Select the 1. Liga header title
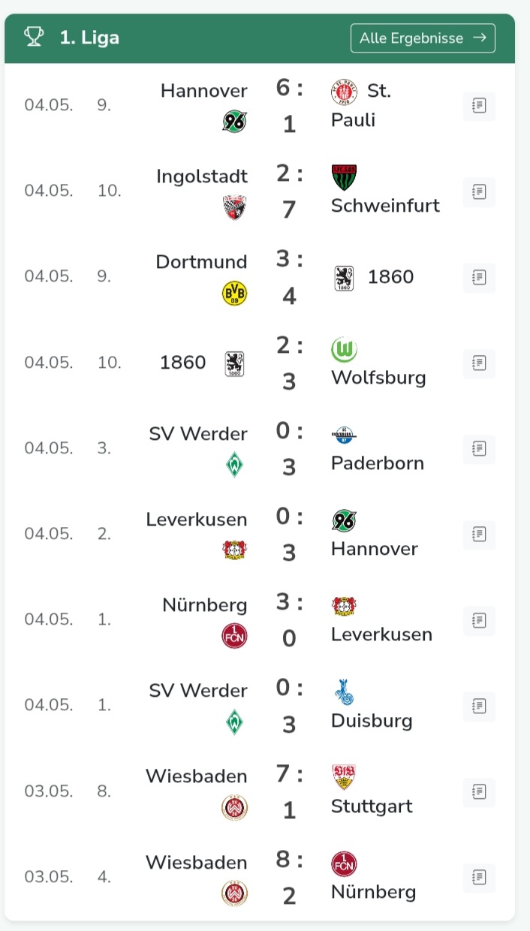Image resolution: width=530 pixels, height=931 pixels. click(x=89, y=38)
